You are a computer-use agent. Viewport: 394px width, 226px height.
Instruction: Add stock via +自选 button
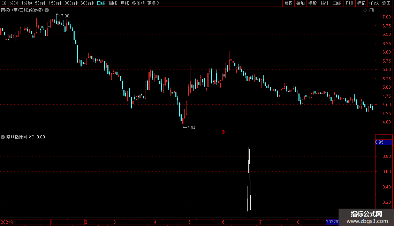point(374,3)
